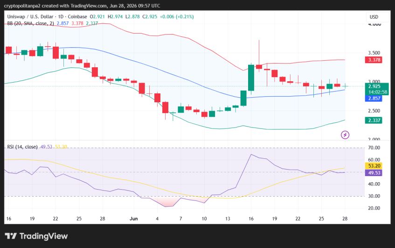
Task: Click the green 2.337 lower band price tag
Action: (x=374, y=120)
